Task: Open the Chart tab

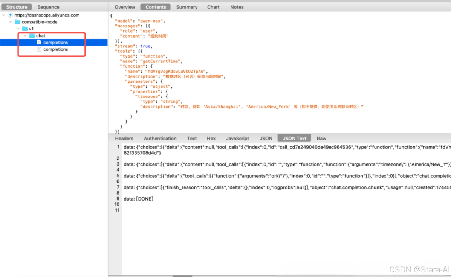Action: tap(213, 7)
